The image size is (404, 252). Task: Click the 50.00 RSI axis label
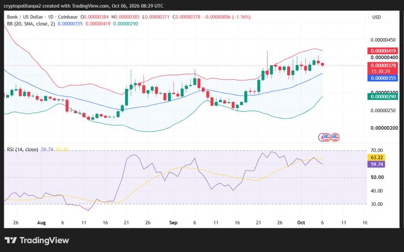[x=377, y=177]
